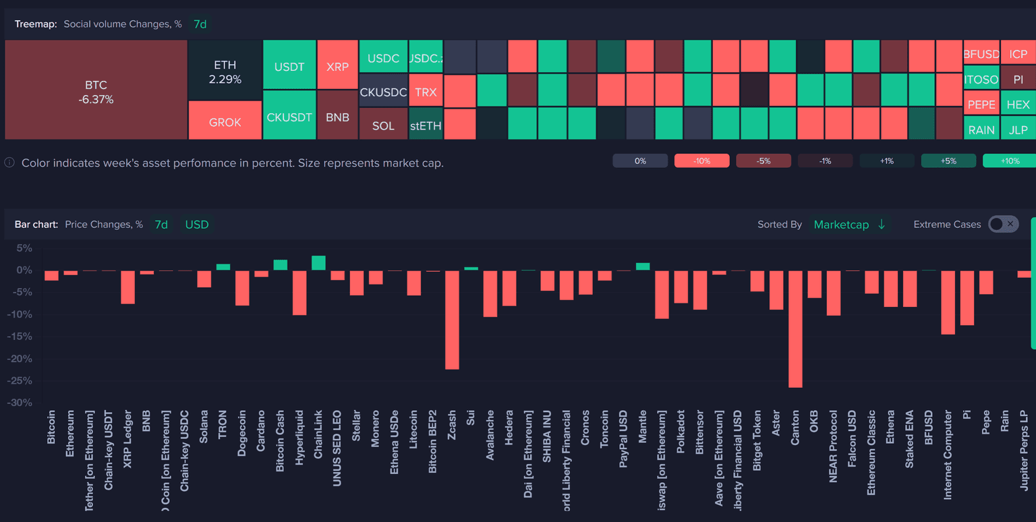Click the +10% legend color swatch
The height and width of the screenshot is (522, 1036).
[x=1010, y=161]
